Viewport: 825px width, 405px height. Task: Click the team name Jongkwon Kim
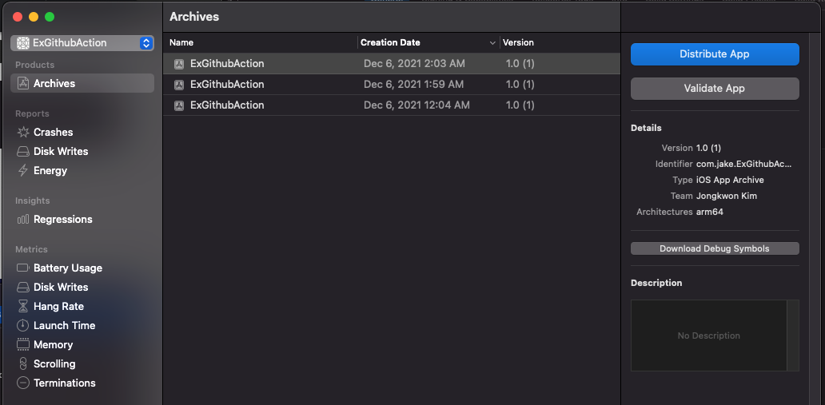727,196
